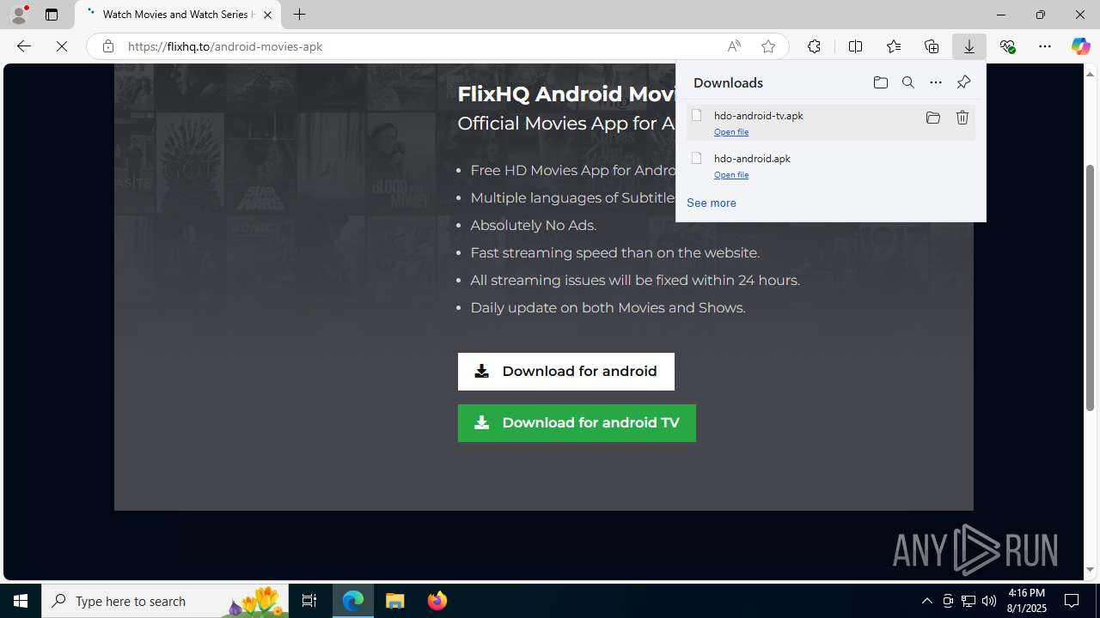Screen dimensions: 1100x618
Task: Open the volume control in tray
Action: 989,601
